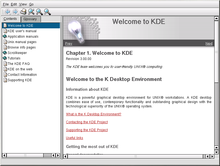
Task: Switch to the Glossary tab
Action: tap(30, 19)
